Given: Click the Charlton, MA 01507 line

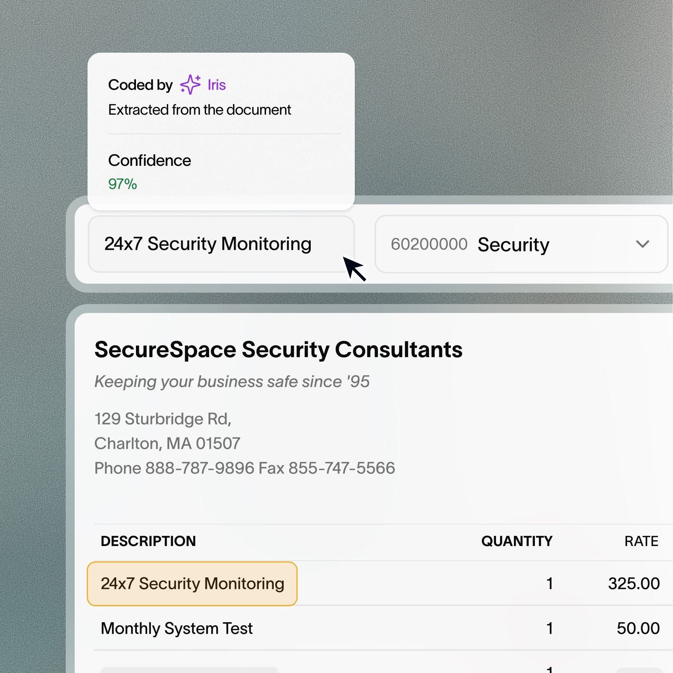Looking at the screenshot, I should pyautogui.click(x=167, y=443).
